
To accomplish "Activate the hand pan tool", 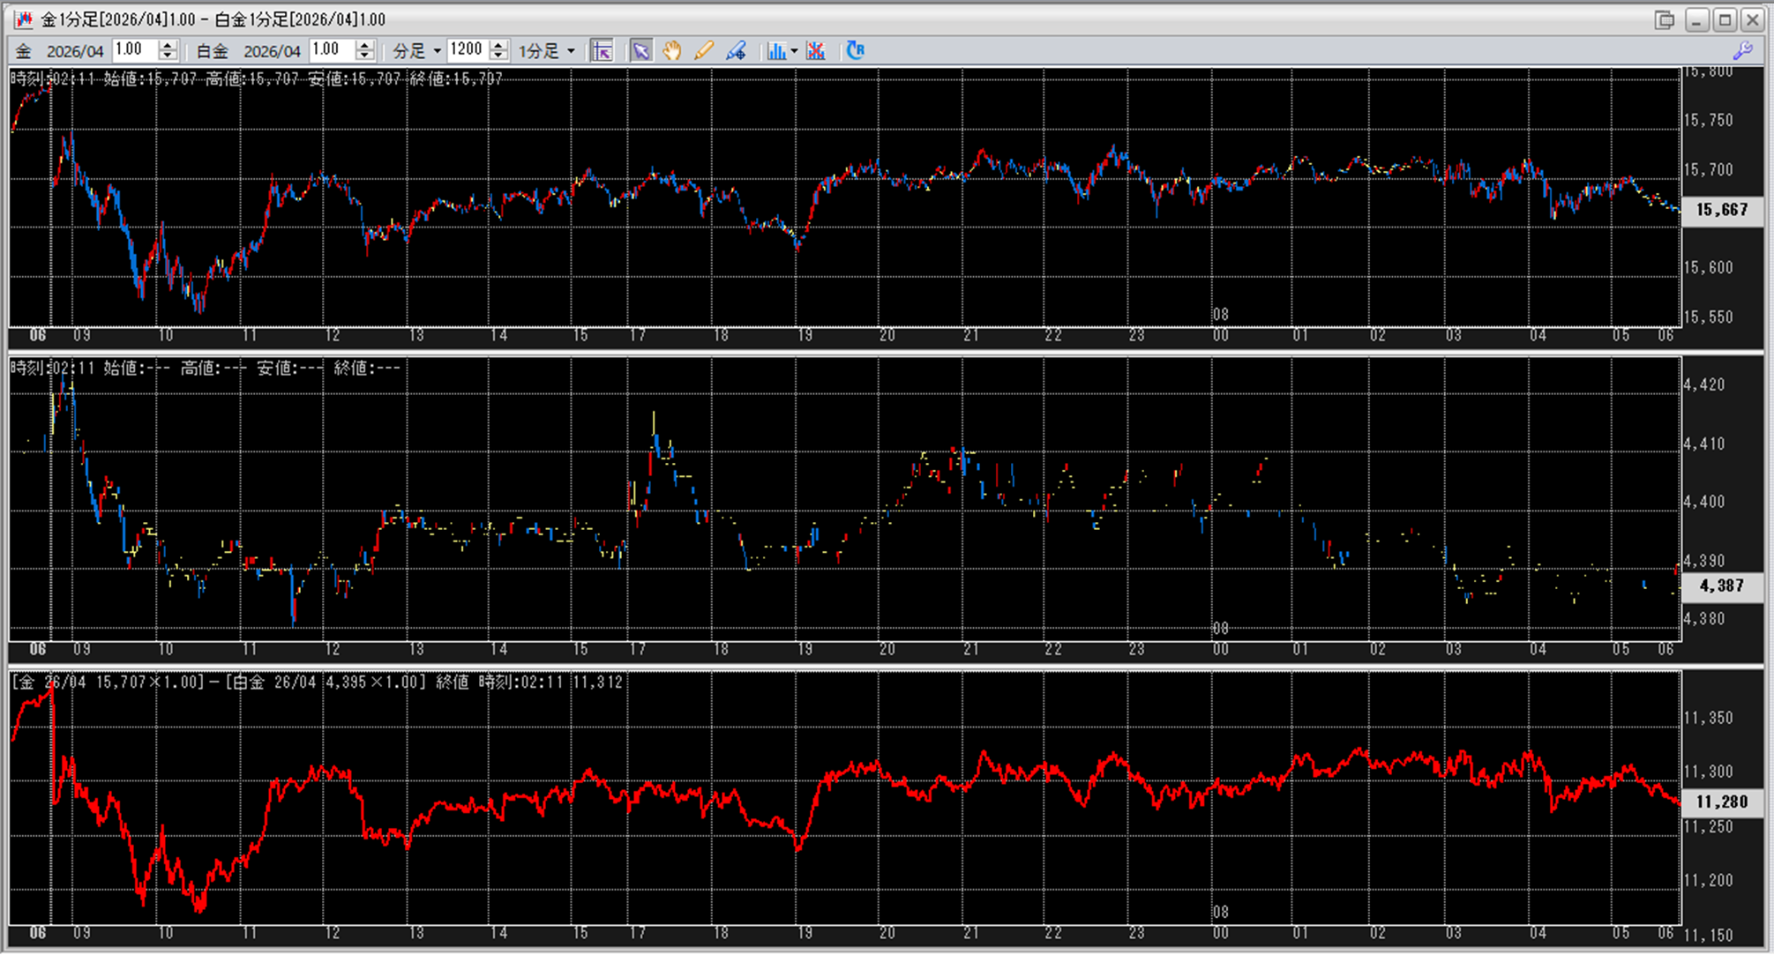I will click(x=672, y=51).
